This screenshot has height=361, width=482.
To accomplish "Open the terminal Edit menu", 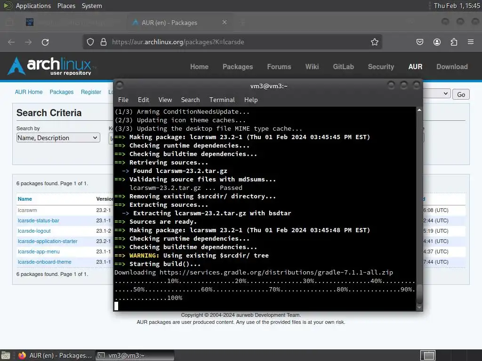I will 143,100.
